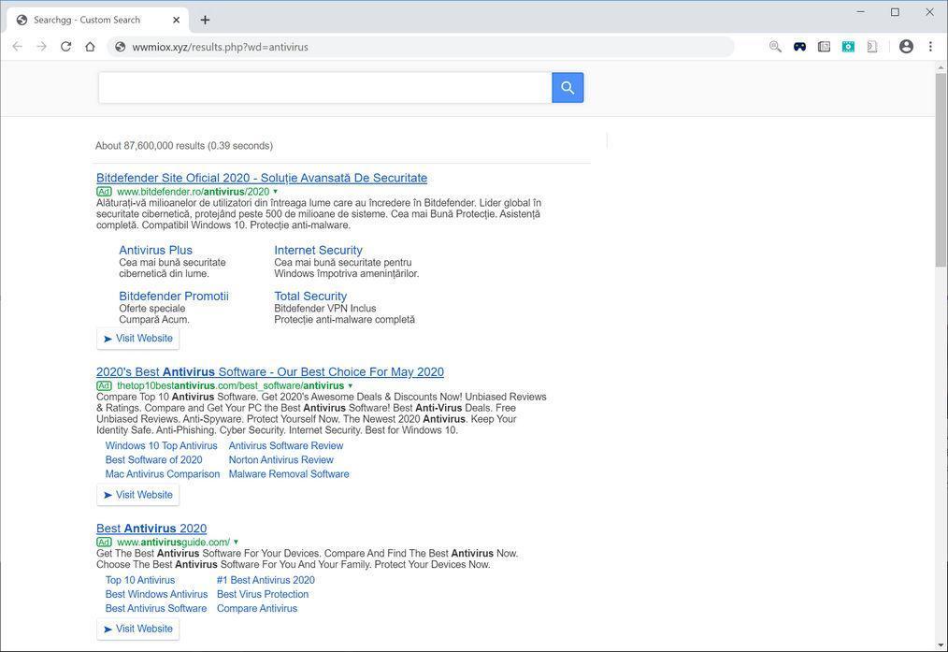Image resolution: width=948 pixels, height=652 pixels.
Task: Click the page's vertical scrollbar thumb
Action: [941, 168]
